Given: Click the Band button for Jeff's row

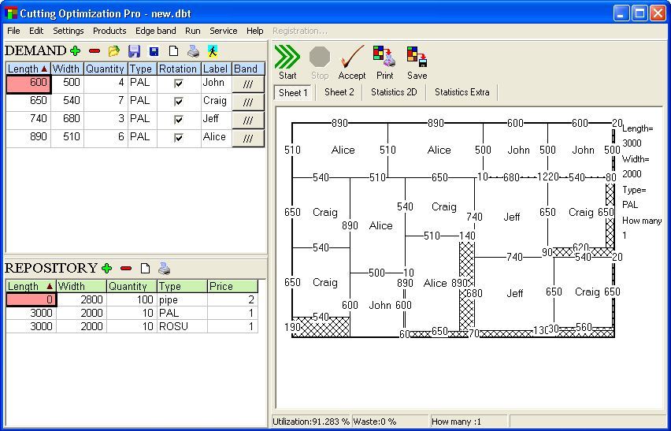Looking at the screenshot, I should pyautogui.click(x=248, y=121).
